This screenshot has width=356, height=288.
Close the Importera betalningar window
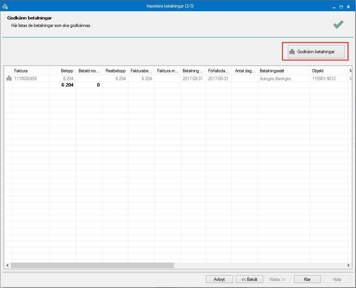[348, 7]
